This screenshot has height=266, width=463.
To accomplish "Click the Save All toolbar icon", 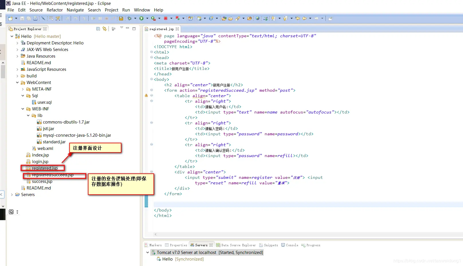I will point(29,18).
